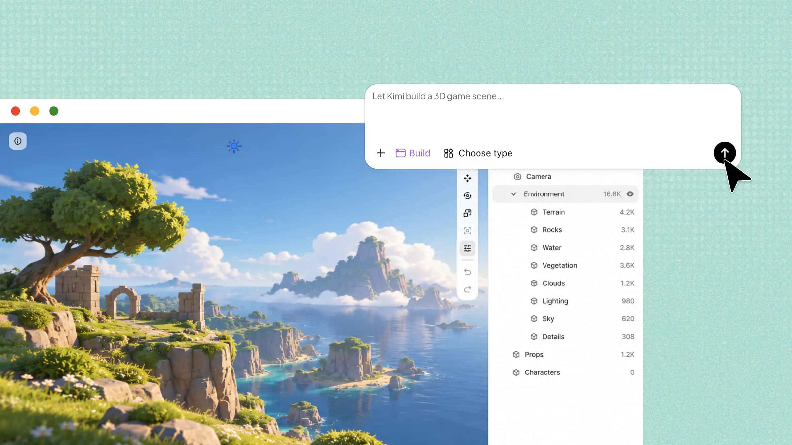This screenshot has width=792, height=445.
Task: Click the plus icon in the prompt box
Action: point(381,153)
